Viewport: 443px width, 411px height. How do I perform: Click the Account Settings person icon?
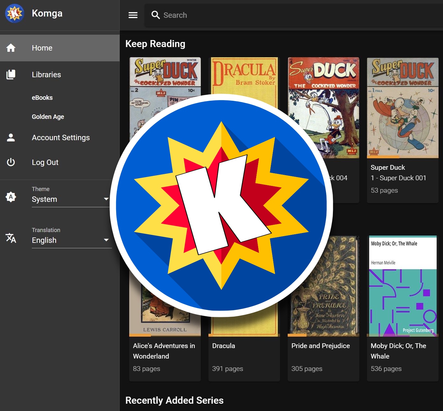click(x=11, y=138)
